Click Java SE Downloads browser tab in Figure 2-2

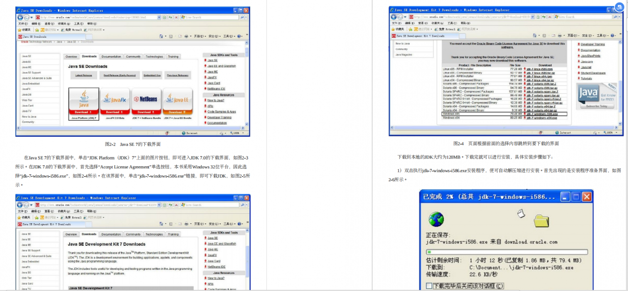pyautogui.click(x=51, y=36)
